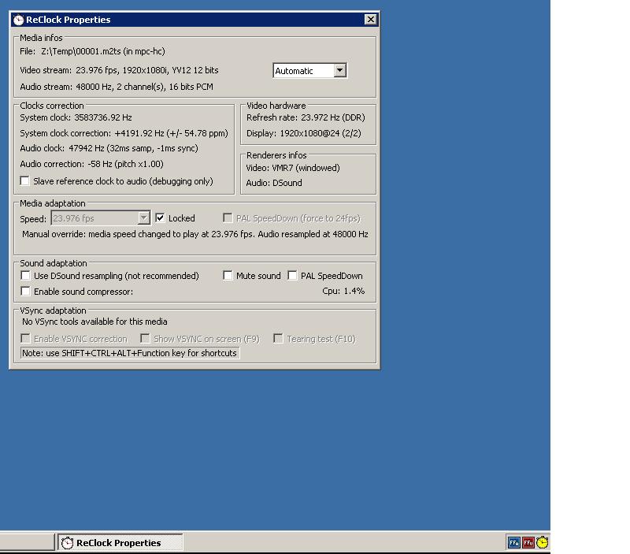The width and height of the screenshot is (630, 554).
Task: Click Display 1920x1080@24 (2/2) text
Action: [x=304, y=133]
